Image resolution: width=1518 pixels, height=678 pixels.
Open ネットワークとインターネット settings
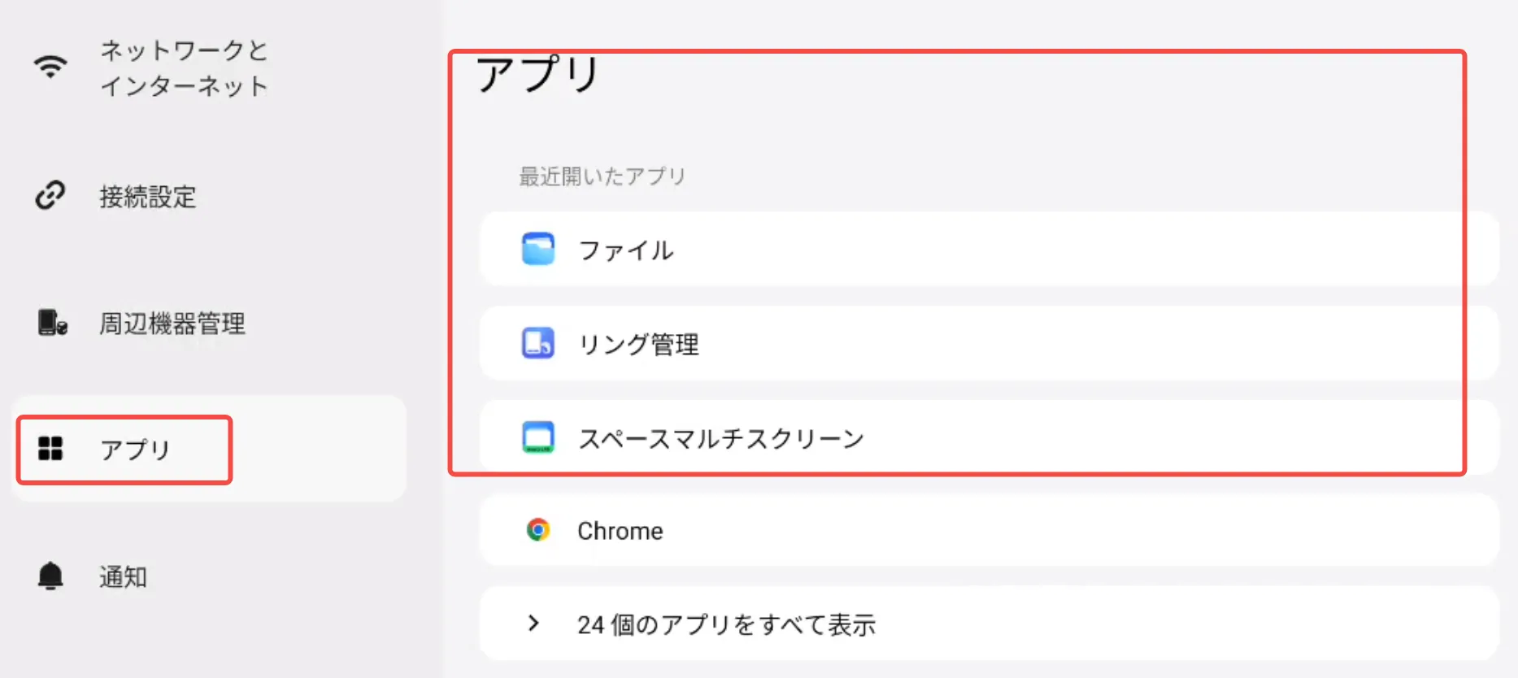pos(184,68)
